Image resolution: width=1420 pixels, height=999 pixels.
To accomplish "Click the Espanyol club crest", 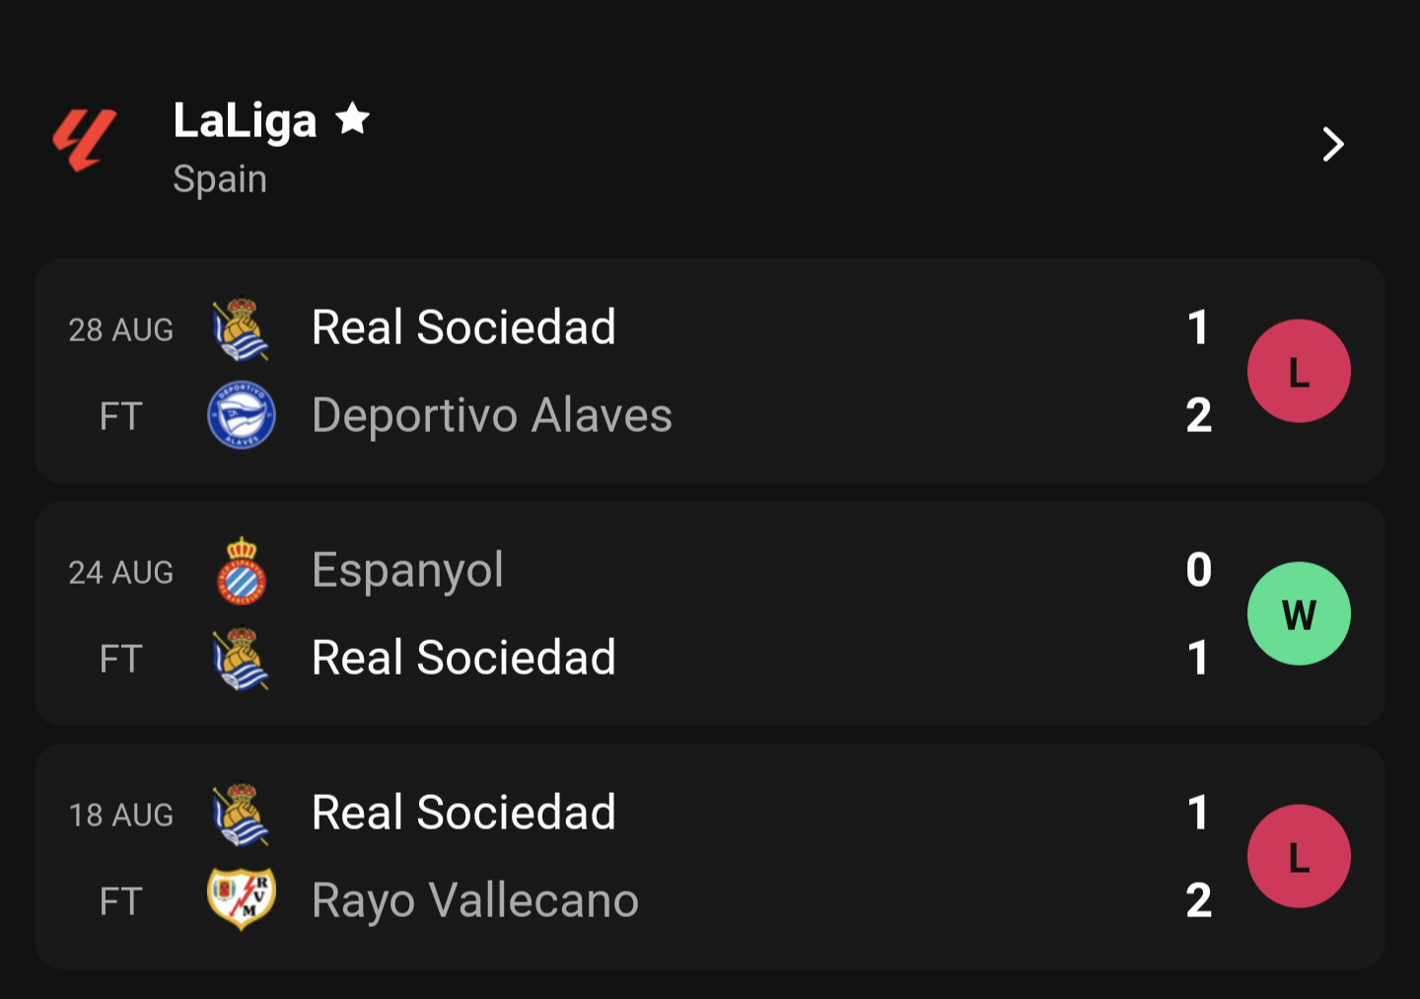I will pos(241,571).
